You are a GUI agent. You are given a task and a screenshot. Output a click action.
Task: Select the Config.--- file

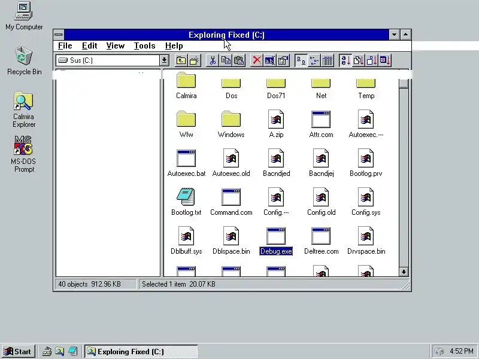click(276, 202)
